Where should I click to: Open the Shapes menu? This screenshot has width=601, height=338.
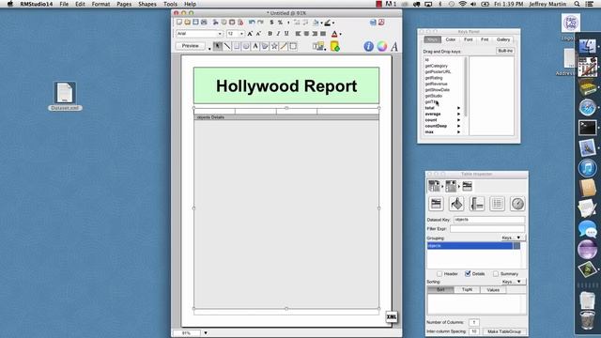coord(147,4)
